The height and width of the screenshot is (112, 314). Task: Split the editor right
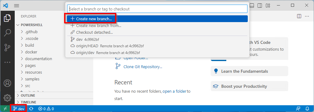pyautogui.click(x=299, y=16)
